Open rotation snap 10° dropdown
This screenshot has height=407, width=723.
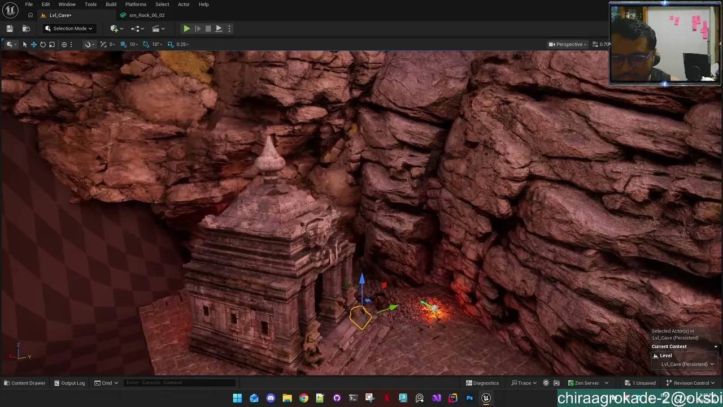pyautogui.click(x=156, y=44)
